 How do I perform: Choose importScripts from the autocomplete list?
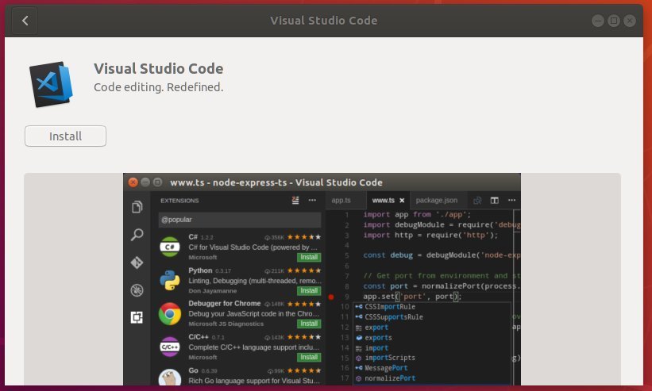click(x=431, y=358)
